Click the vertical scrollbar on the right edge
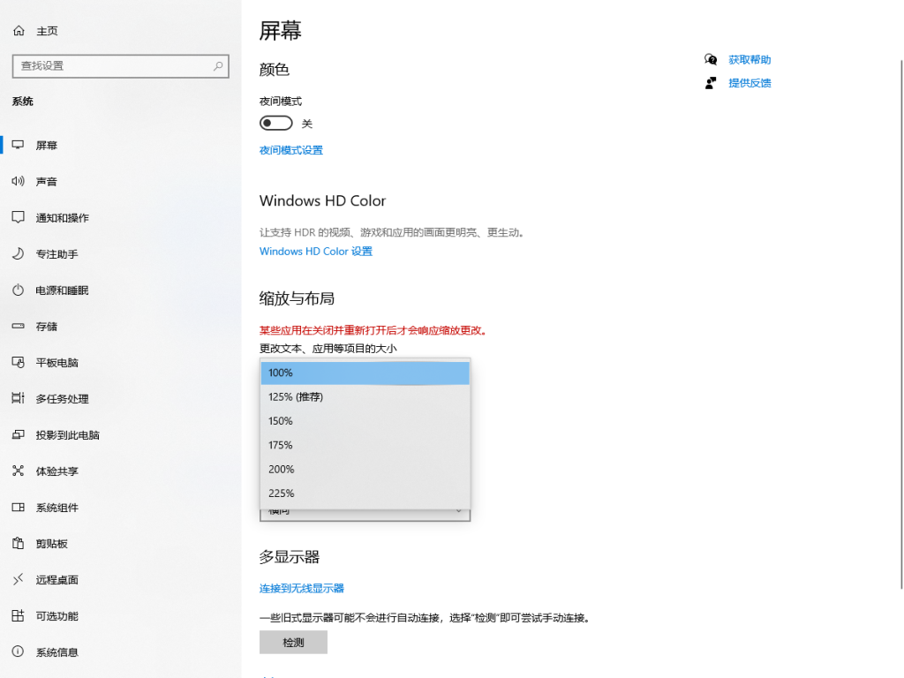The width and height of the screenshot is (904, 678). tap(901, 323)
